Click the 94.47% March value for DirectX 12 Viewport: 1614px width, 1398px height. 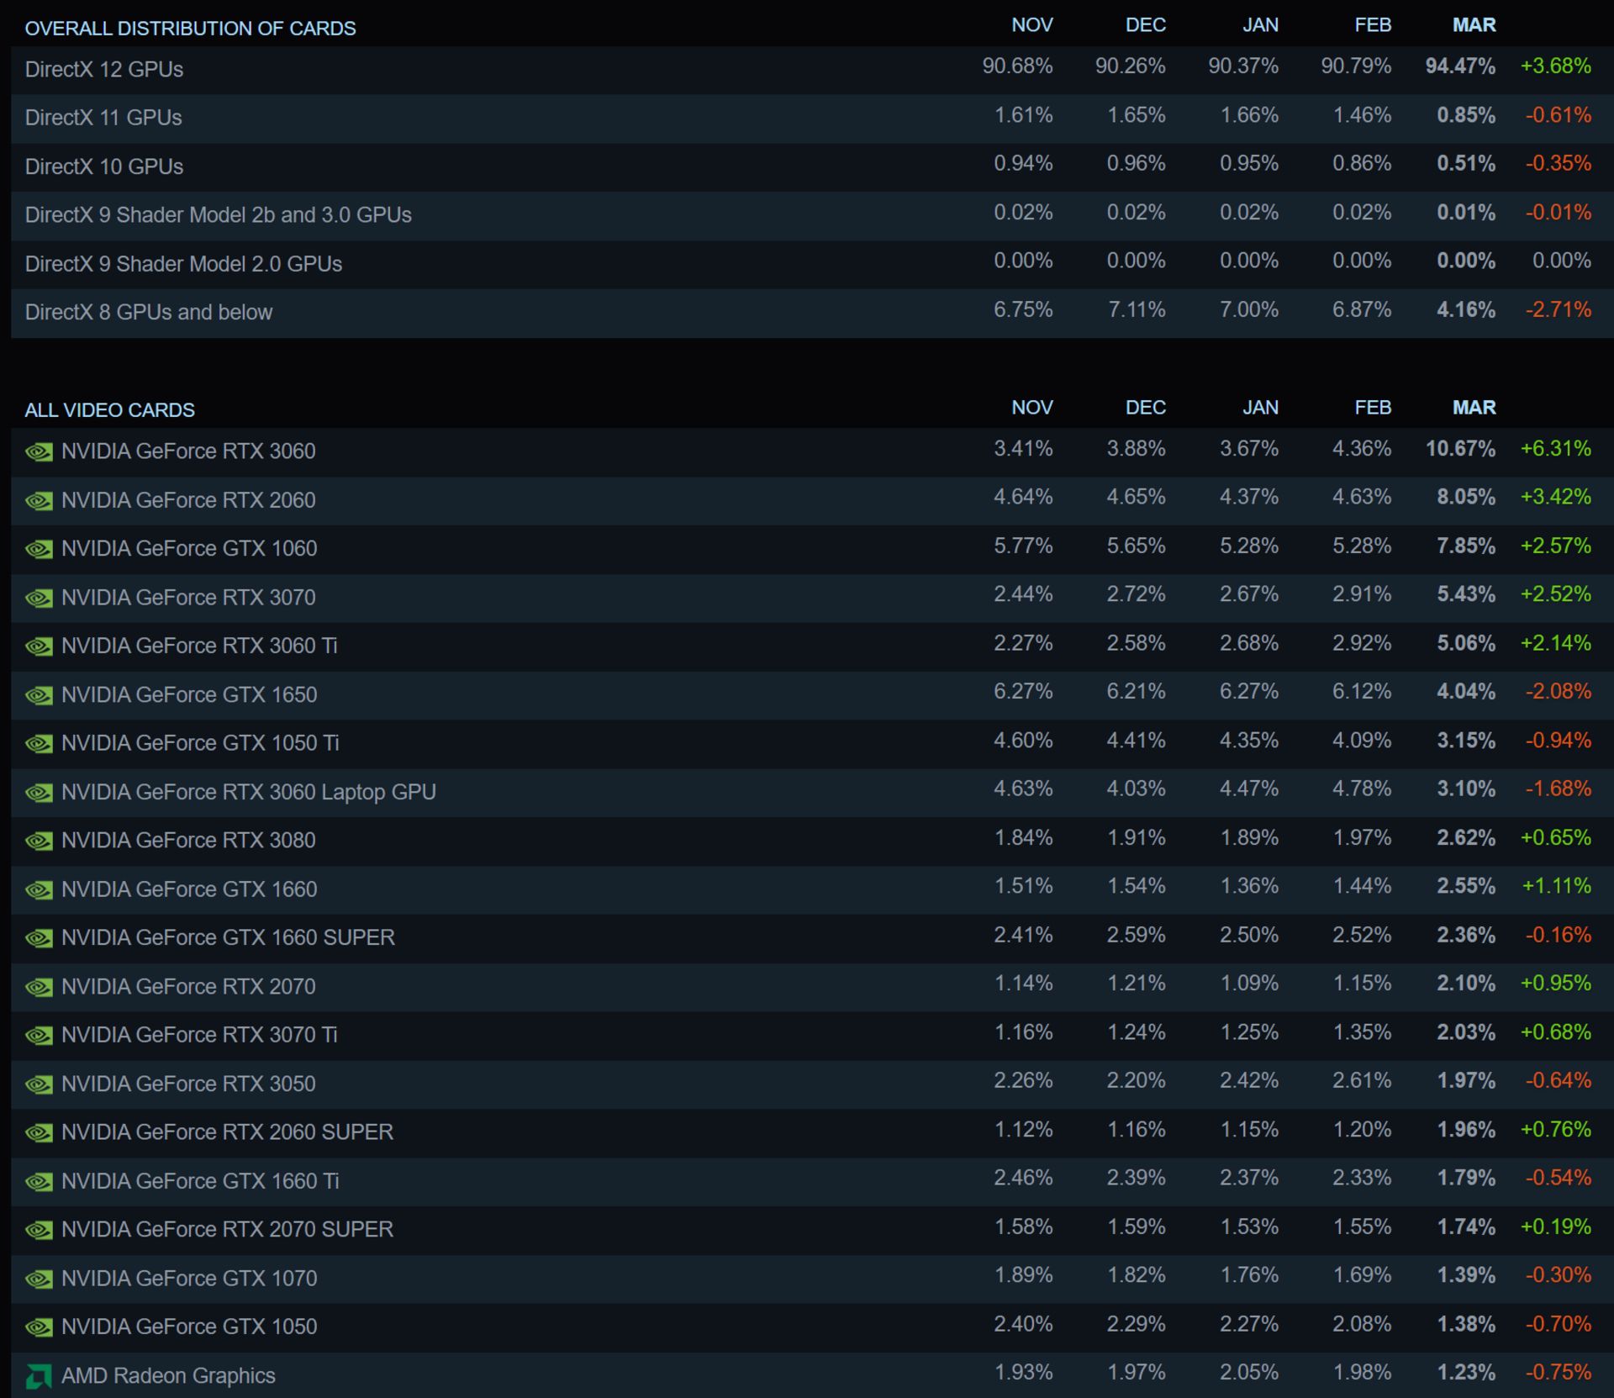click(1460, 66)
